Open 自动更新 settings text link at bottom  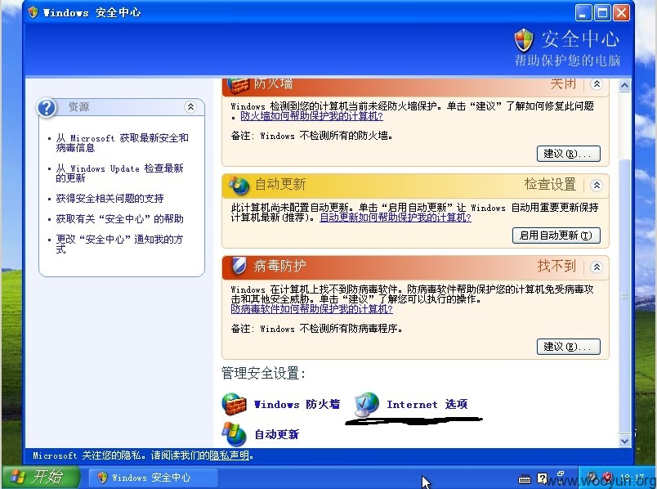tap(276, 434)
